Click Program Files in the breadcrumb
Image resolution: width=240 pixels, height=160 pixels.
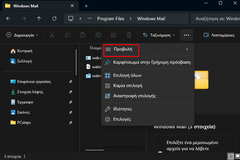pyautogui.click(x=111, y=19)
